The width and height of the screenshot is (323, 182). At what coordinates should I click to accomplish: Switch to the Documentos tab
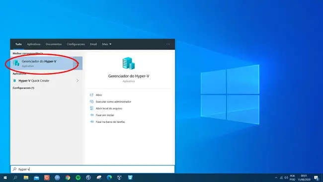click(x=54, y=44)
